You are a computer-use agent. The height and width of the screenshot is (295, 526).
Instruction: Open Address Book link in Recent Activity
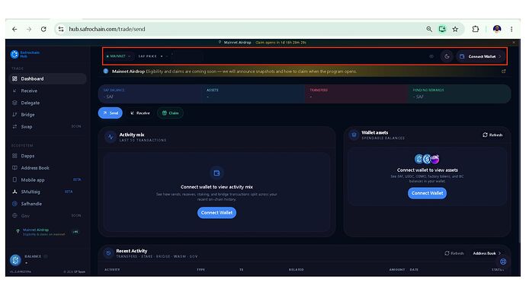pos(487,253)
